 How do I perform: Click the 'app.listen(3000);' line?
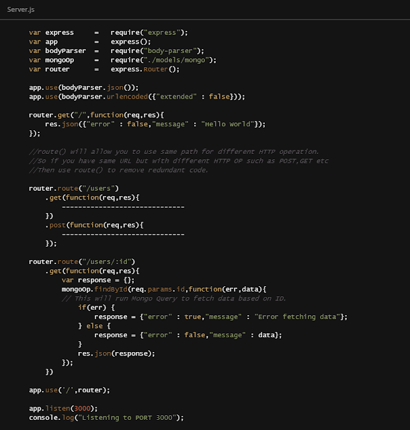point(63,409)
